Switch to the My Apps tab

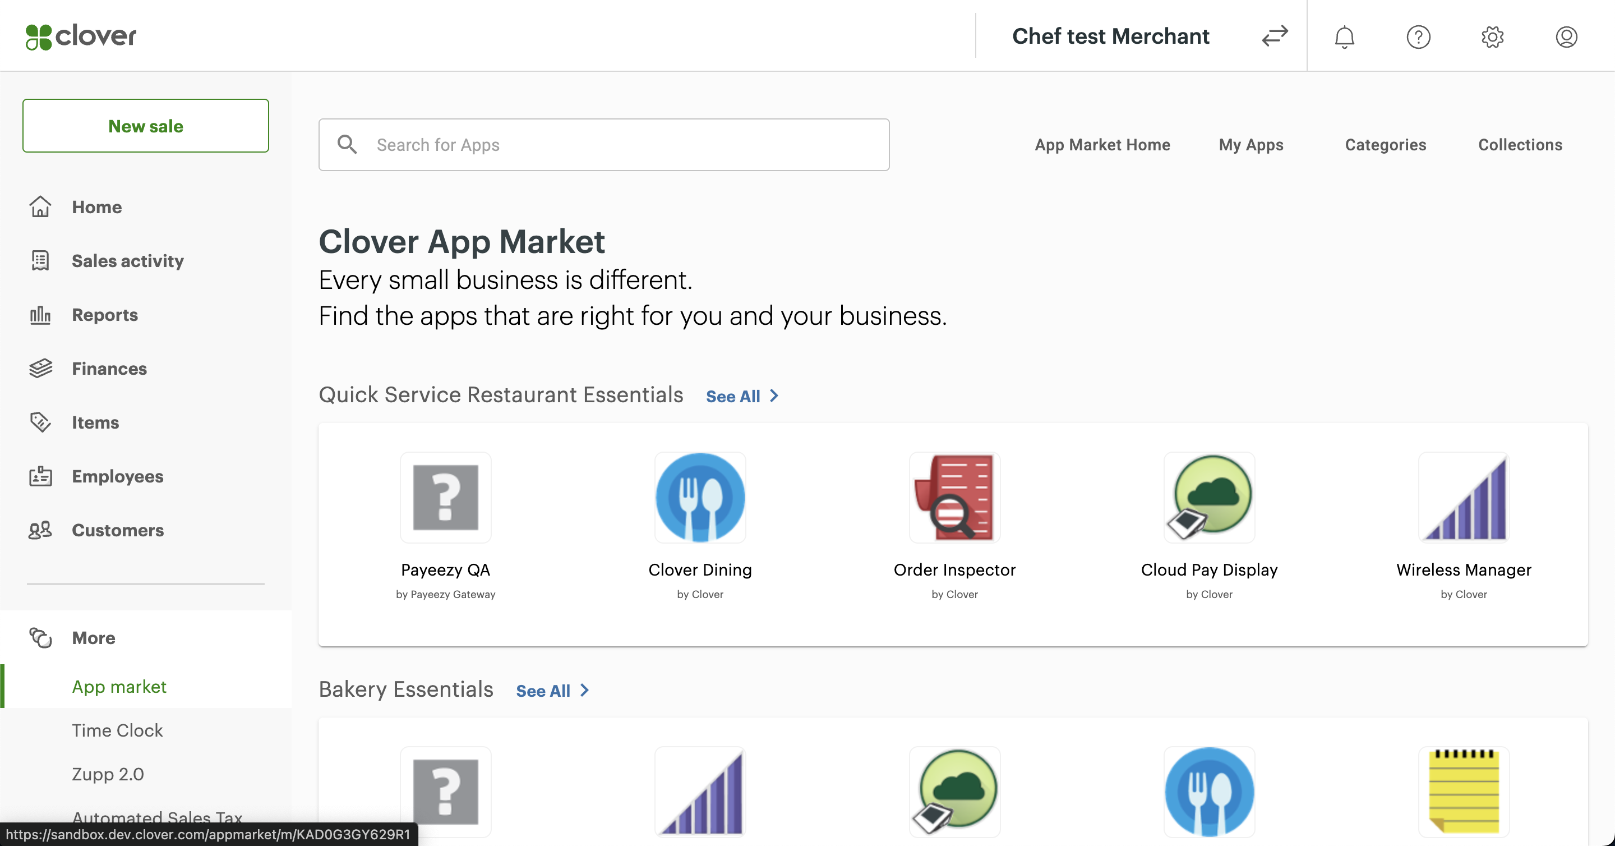1250,145
